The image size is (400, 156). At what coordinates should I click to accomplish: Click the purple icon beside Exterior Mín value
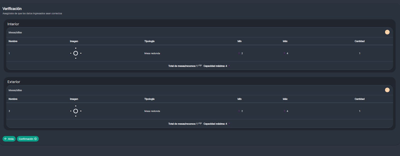pos(239,111)
